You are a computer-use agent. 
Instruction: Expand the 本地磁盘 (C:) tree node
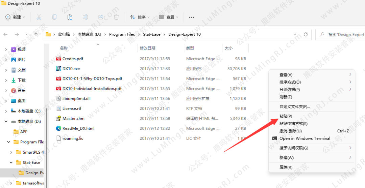pyautogui.click(x=6, y=111)
